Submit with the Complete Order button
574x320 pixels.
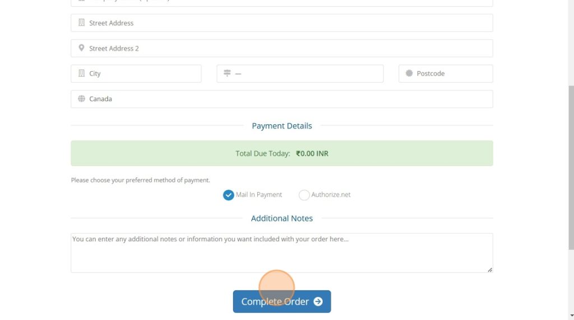coord(282,302)
